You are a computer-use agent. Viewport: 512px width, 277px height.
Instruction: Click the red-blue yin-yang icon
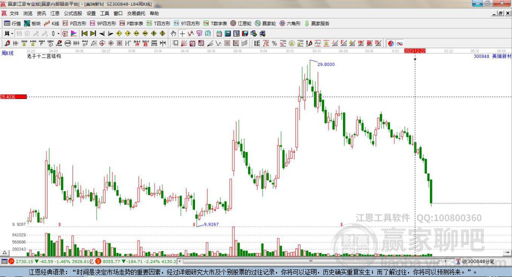point(391,43)
